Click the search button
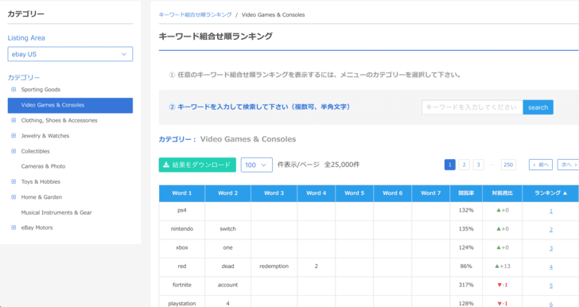The image size is (579, 307). [538, 107]
